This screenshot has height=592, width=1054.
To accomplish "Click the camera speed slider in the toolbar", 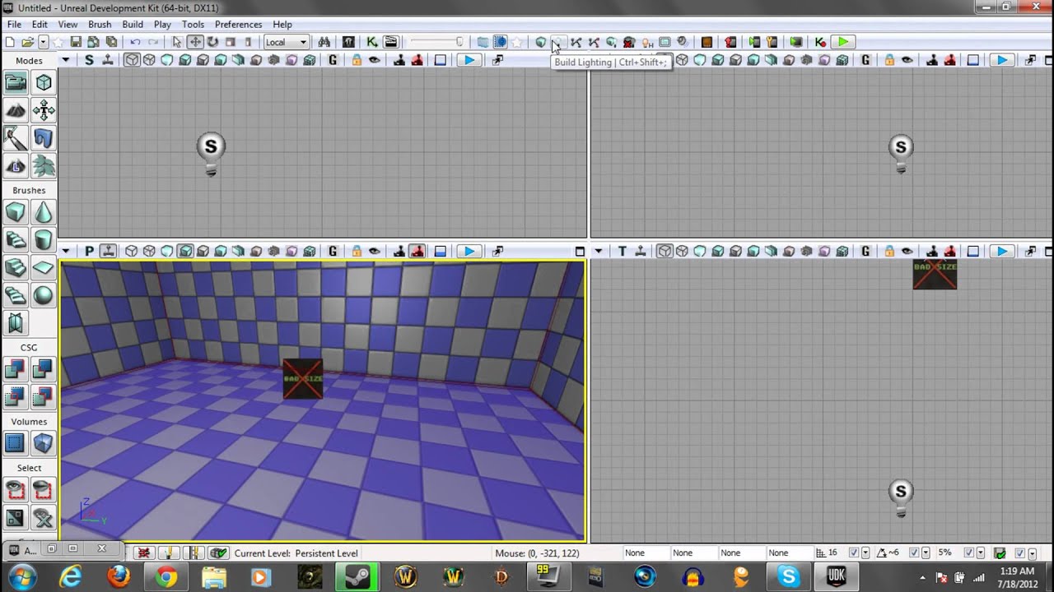I will click(436, 42).
